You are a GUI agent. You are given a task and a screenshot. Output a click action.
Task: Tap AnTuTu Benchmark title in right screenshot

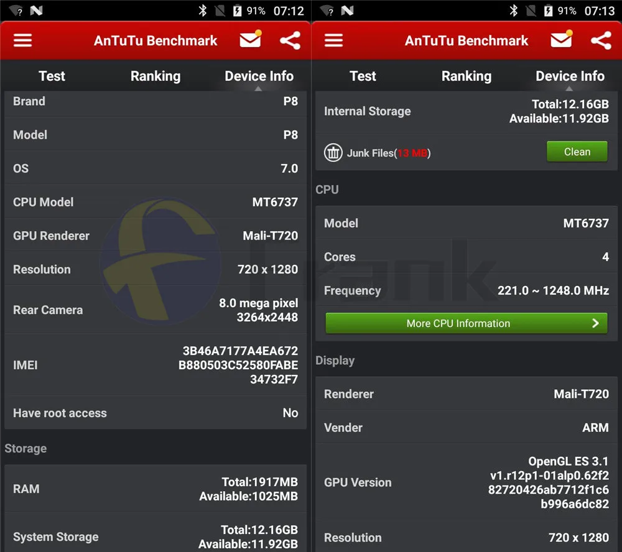466,40
